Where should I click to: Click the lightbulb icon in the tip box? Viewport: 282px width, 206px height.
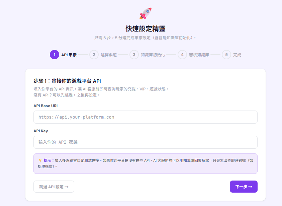point(40,160)
